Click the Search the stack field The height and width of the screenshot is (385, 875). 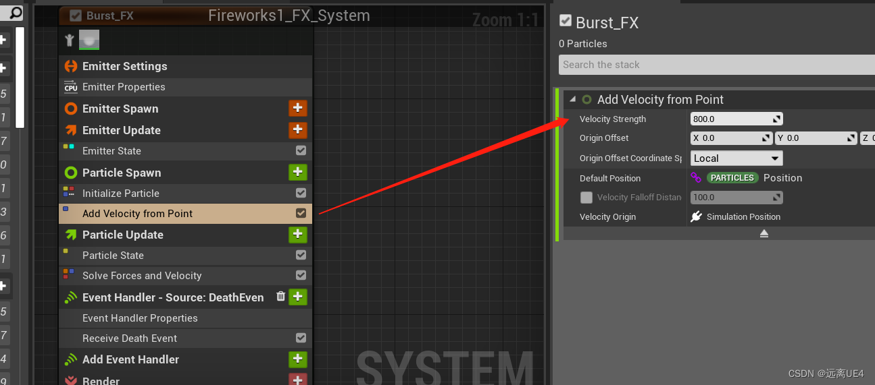point(717,65)
